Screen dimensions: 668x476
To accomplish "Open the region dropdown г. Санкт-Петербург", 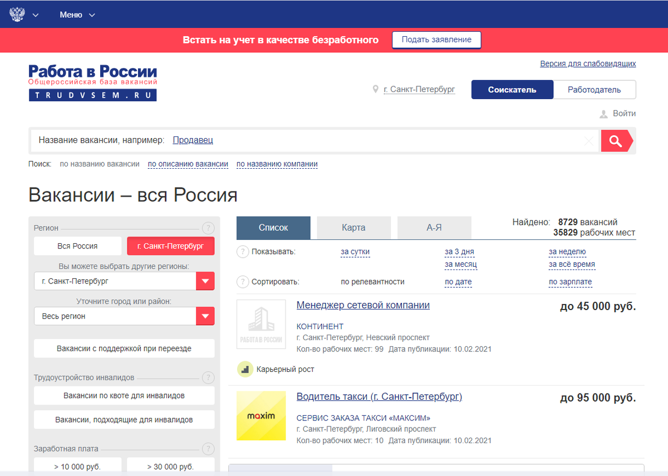I will [x=124, y=281].
